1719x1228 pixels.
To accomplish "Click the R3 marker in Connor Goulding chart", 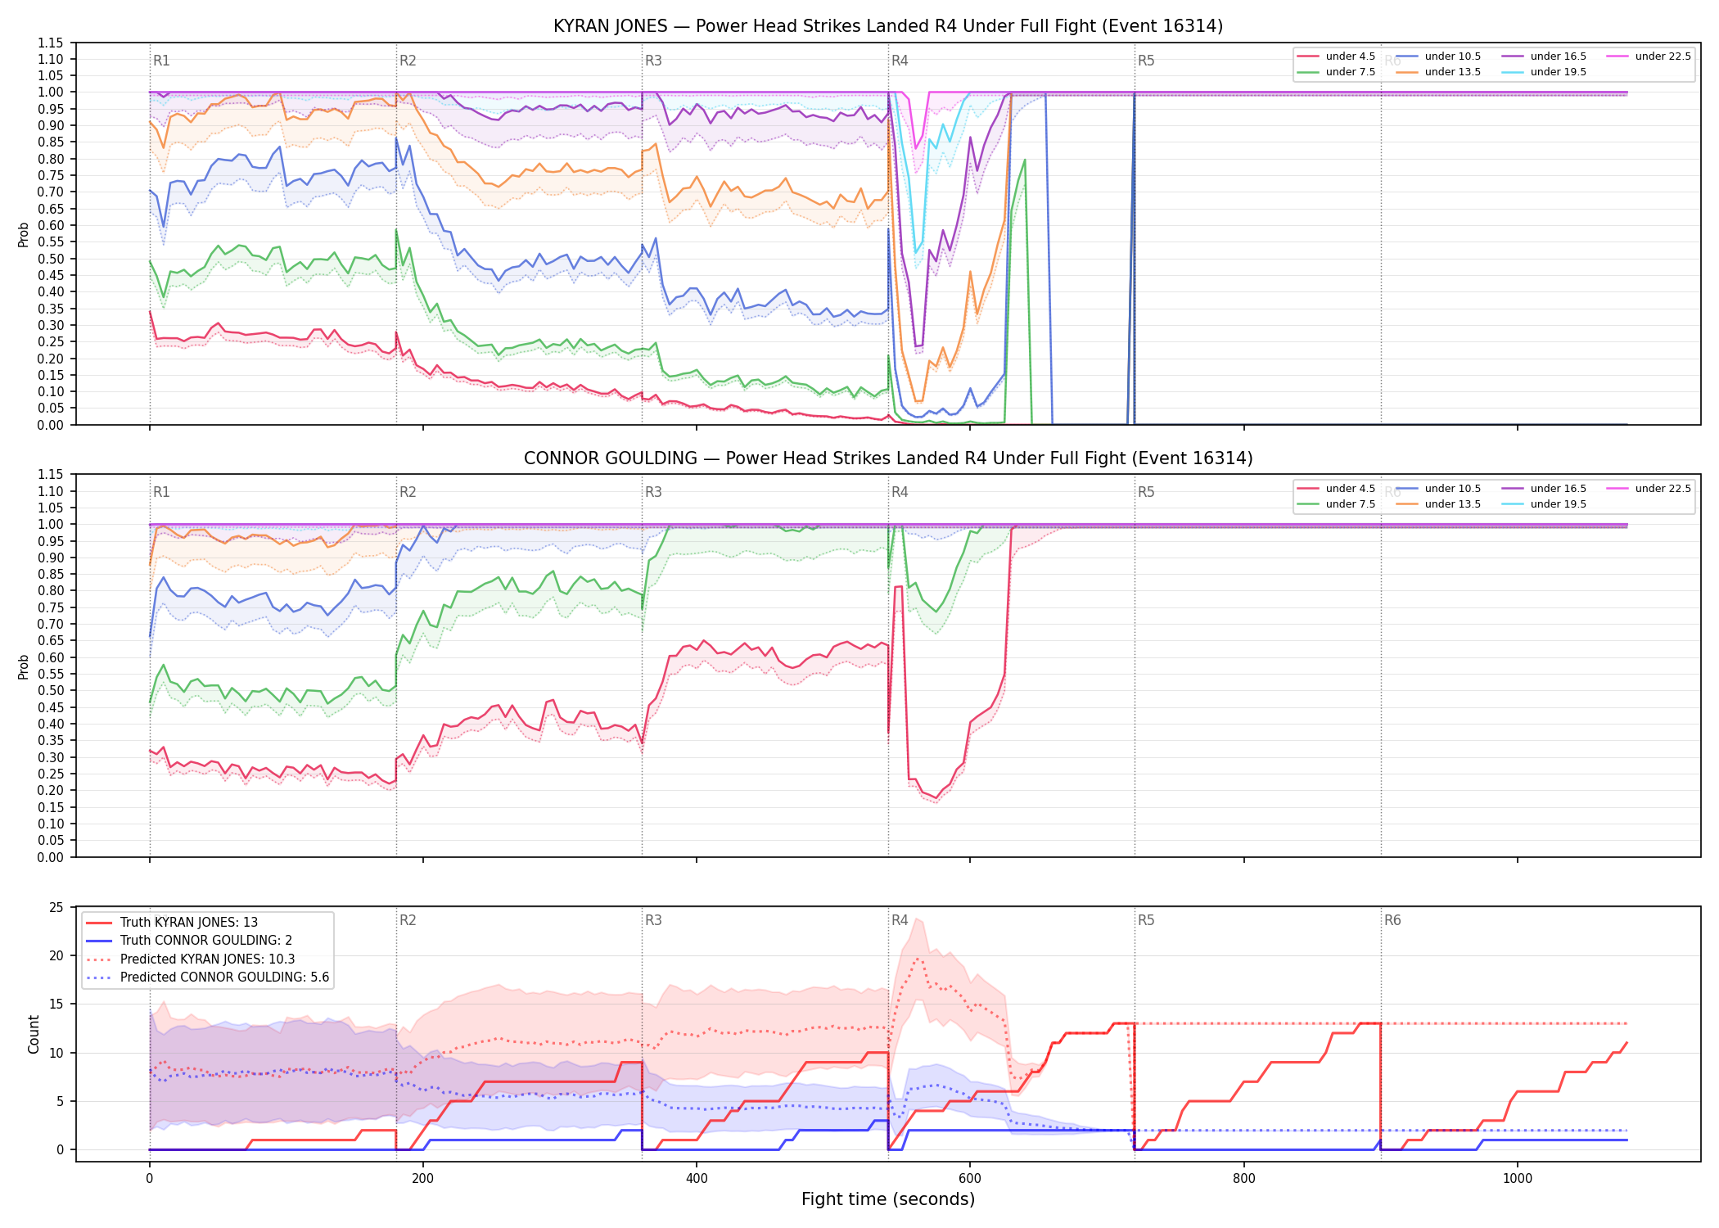I will coord(653,492).
